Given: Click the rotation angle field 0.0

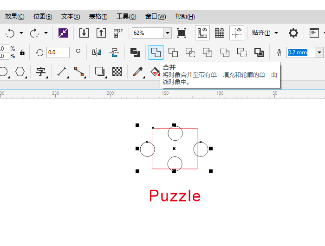Looking at the screenshot, I should [x=58, y=52].
